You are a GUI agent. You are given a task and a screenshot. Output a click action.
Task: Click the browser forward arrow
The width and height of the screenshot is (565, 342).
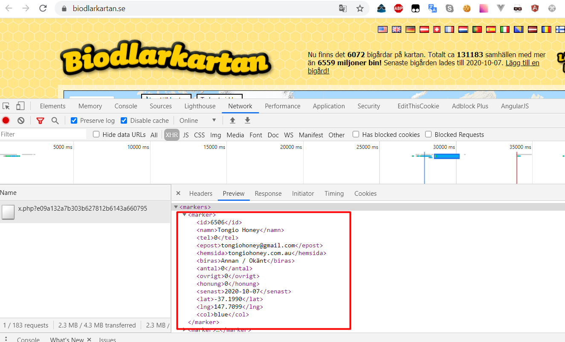26,8
